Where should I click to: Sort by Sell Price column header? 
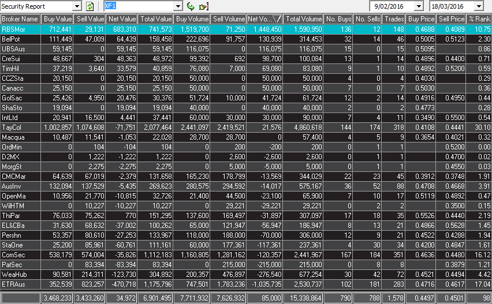451,19
